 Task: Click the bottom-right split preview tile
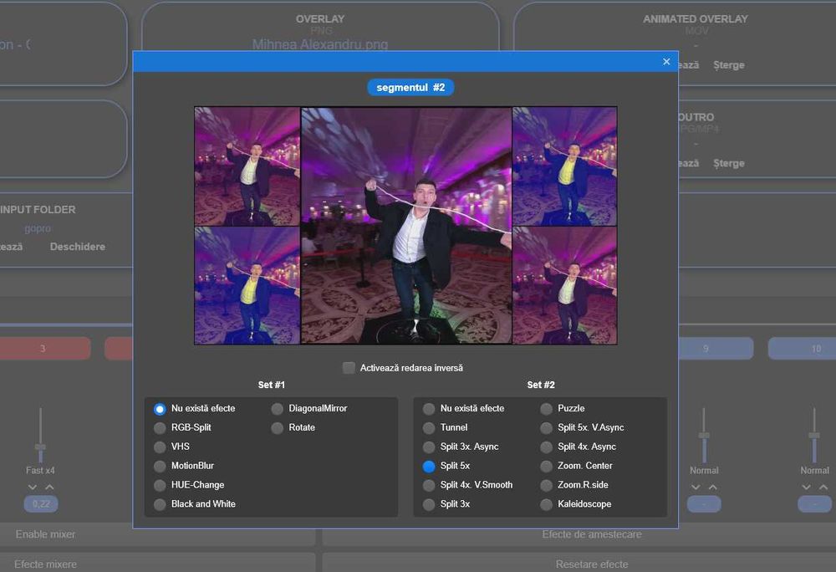click(564, 285)
